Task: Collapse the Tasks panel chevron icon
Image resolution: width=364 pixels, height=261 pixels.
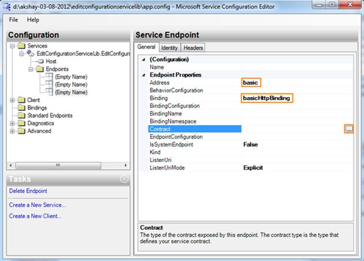Action: tap(124, 178)
